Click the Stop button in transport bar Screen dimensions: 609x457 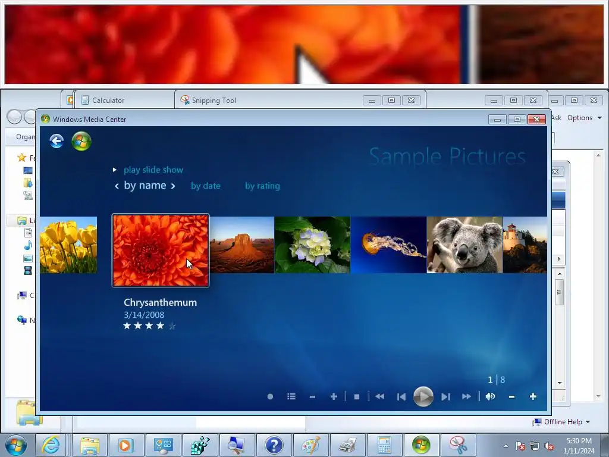(x=357, y=396)
